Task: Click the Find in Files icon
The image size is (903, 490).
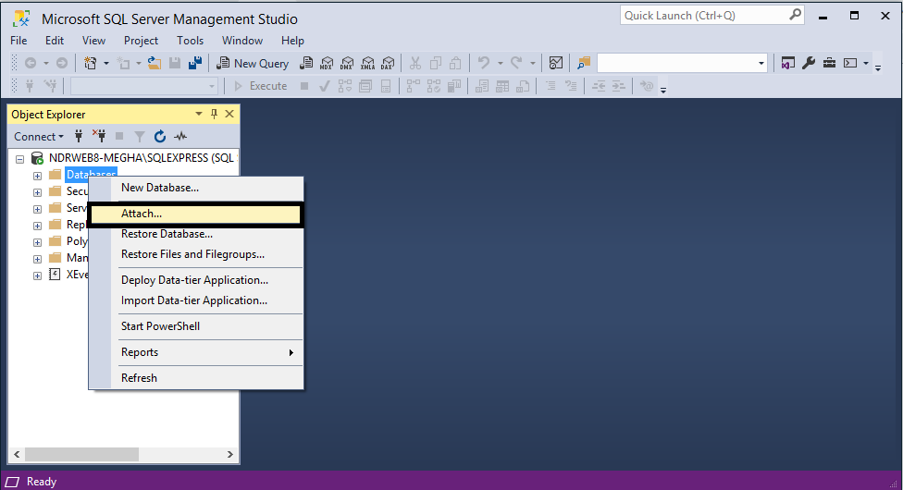Action: coord(584,64)
